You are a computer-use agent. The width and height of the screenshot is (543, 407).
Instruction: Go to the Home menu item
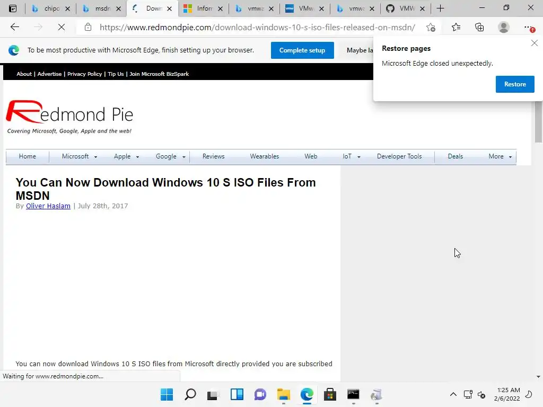click(x=28, y=156)
